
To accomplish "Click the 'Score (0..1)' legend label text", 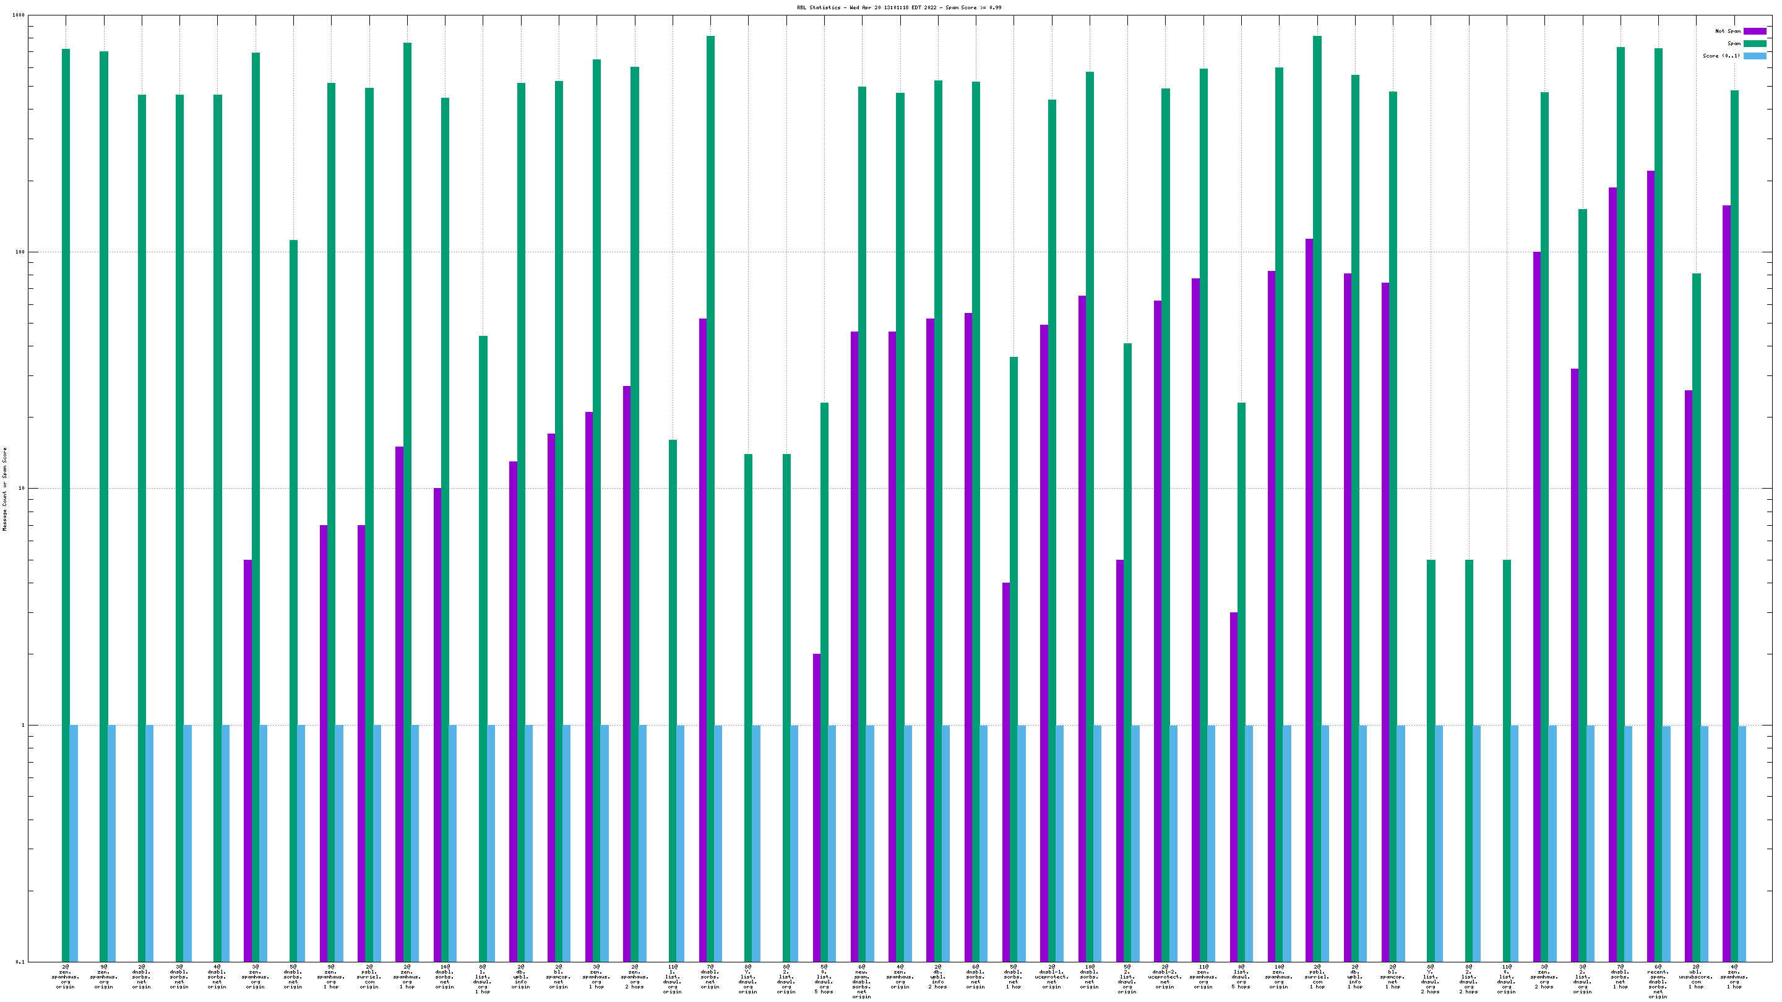I will pyautogui.click(x=1721, y=56).
